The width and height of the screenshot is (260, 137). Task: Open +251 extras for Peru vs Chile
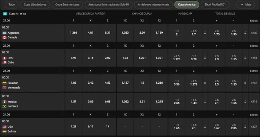tap(254, 58)
